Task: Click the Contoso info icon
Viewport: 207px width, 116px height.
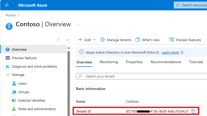Action: (9, 26)
